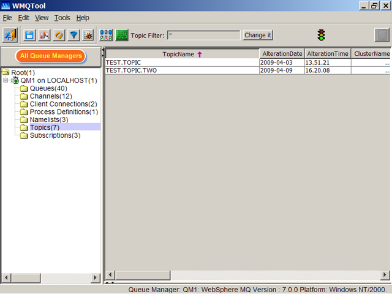Click the Process Definitions folder icon
This screenshot has height=294, width=392.
pos(24,111)
